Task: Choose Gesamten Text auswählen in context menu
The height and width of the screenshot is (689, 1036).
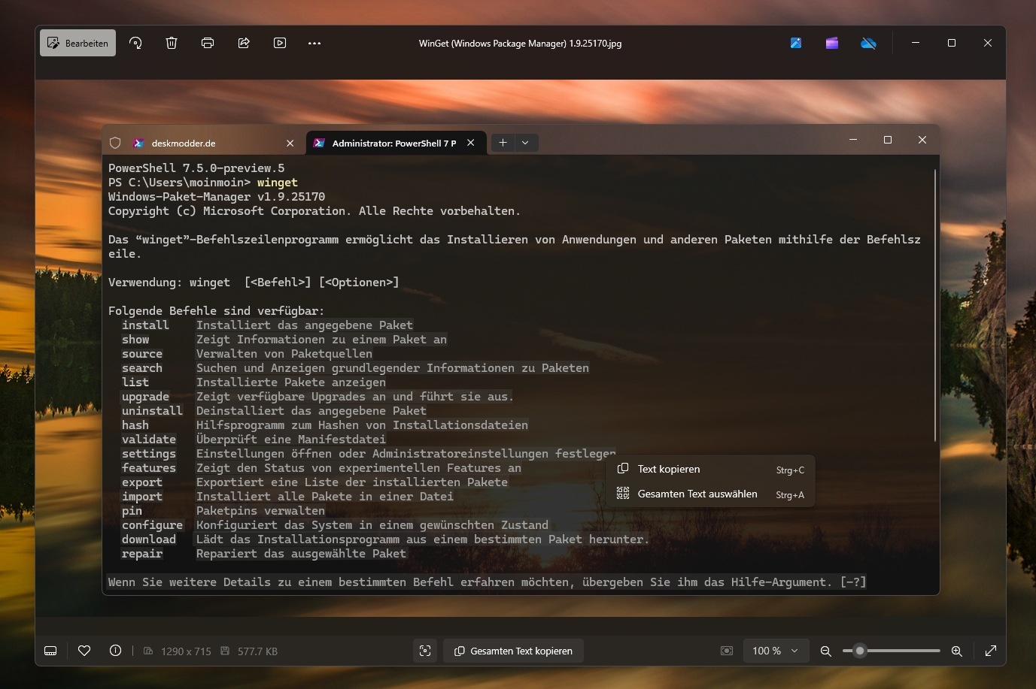Action: (x=710, y=494)
